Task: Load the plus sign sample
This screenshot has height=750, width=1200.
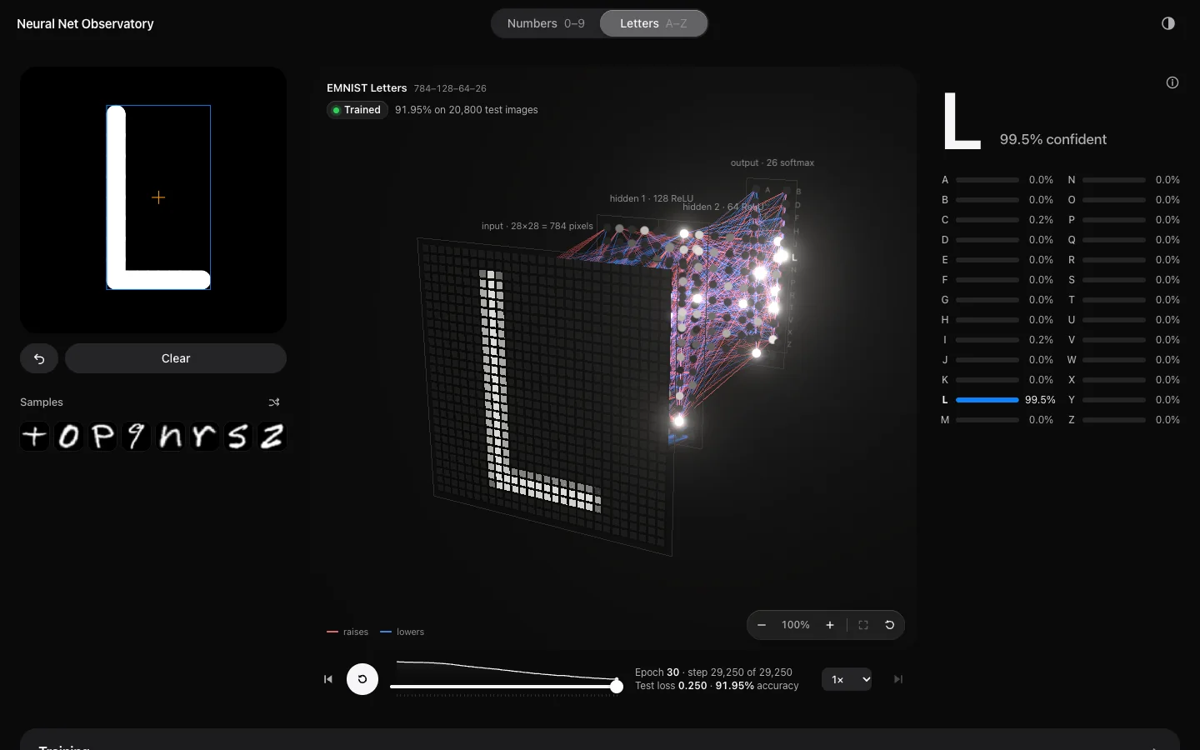Action: (x=35, y=436)
